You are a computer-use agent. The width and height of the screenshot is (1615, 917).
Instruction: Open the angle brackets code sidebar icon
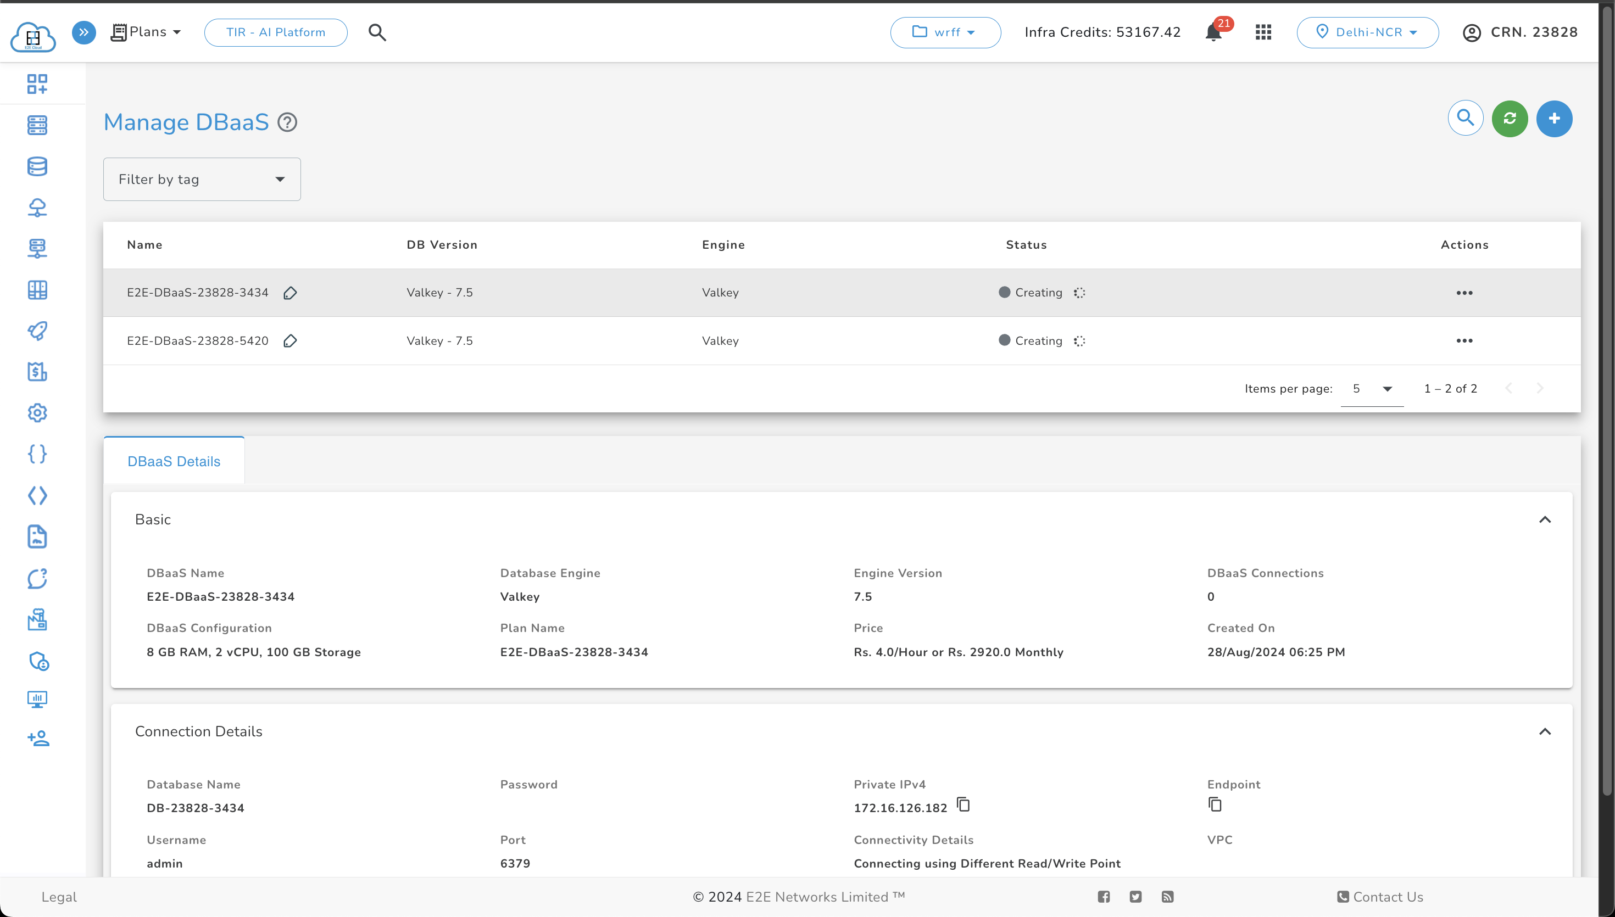tap(37, 496)
